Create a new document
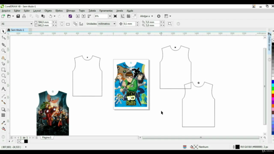Screen dimensions: 274x154 (3, 16)
